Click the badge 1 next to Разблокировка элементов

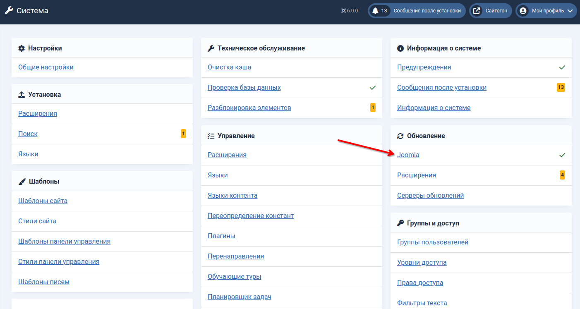(372, 108)
